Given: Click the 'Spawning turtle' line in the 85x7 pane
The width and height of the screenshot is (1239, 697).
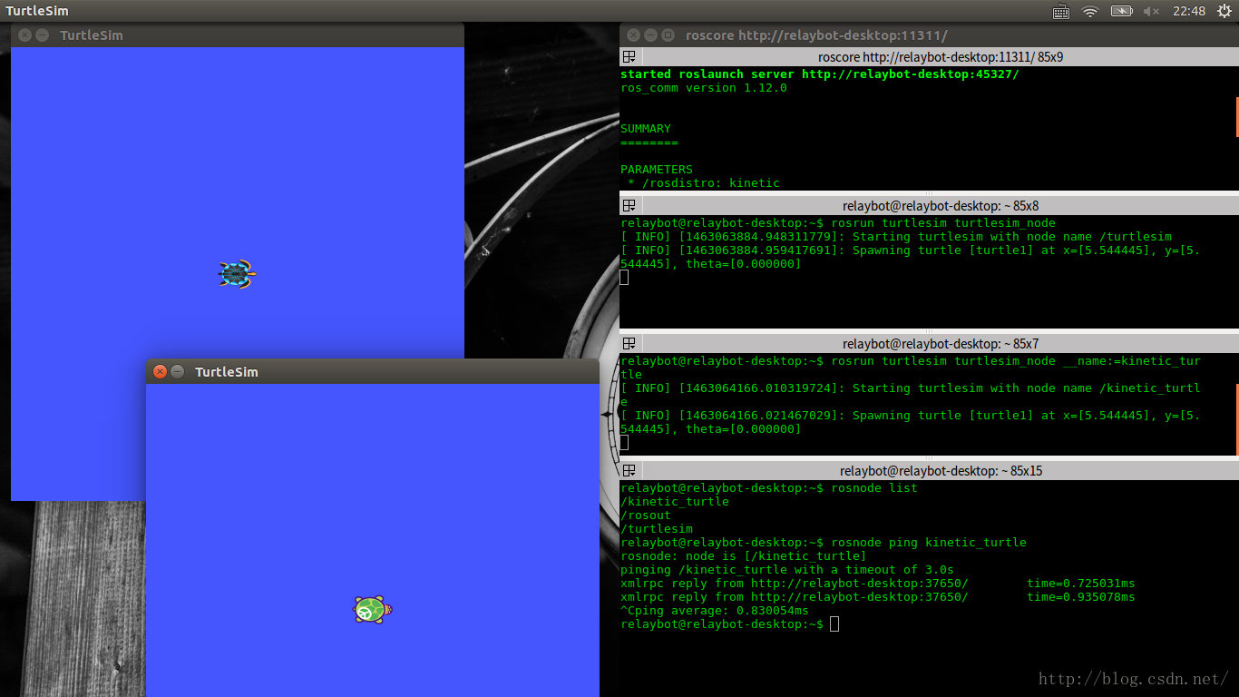Looking at the screenshot, I should tap(911, 415).
